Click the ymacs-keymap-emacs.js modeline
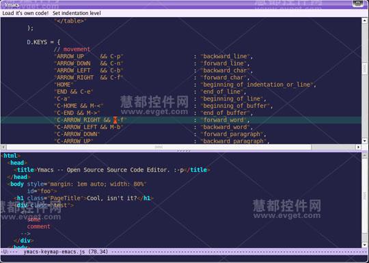369x263 pixels. 184,251
